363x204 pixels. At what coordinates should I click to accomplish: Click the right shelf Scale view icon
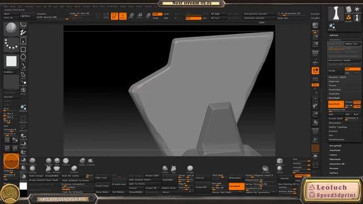pyautogui.click(x=315, y=114)
